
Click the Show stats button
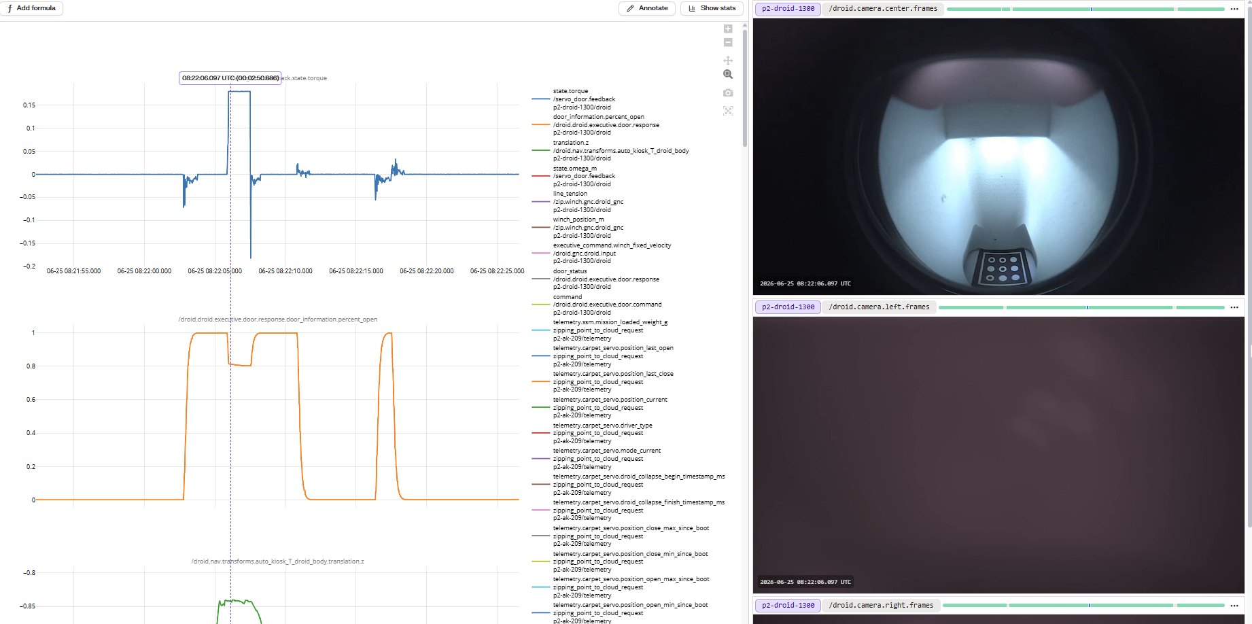click(x=712, y=8)
